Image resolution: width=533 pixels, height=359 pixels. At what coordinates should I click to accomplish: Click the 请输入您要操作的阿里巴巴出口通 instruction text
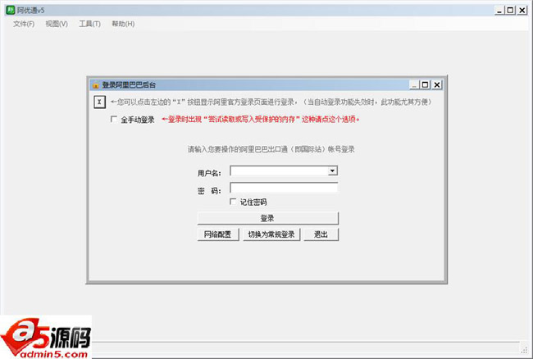click(271, 149)
